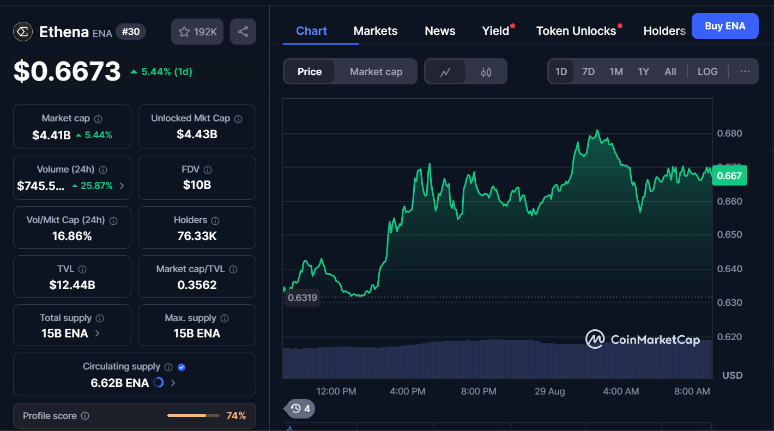Click the Holders stat info icon
This screenshot has width=774, height=431.
coord(215,221)
